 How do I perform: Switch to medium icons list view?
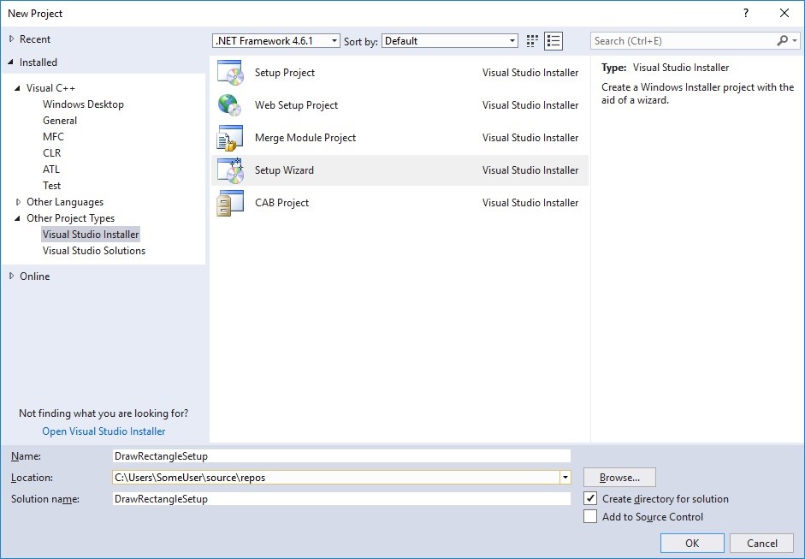(x=553, y=41)
